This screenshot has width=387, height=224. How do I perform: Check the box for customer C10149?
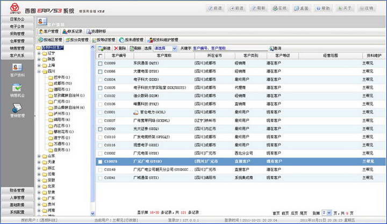(100, 170)
